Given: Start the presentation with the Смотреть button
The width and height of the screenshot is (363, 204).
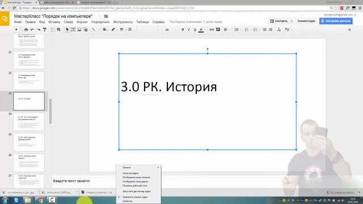Looking at the screenshot, I should point(278,21).
